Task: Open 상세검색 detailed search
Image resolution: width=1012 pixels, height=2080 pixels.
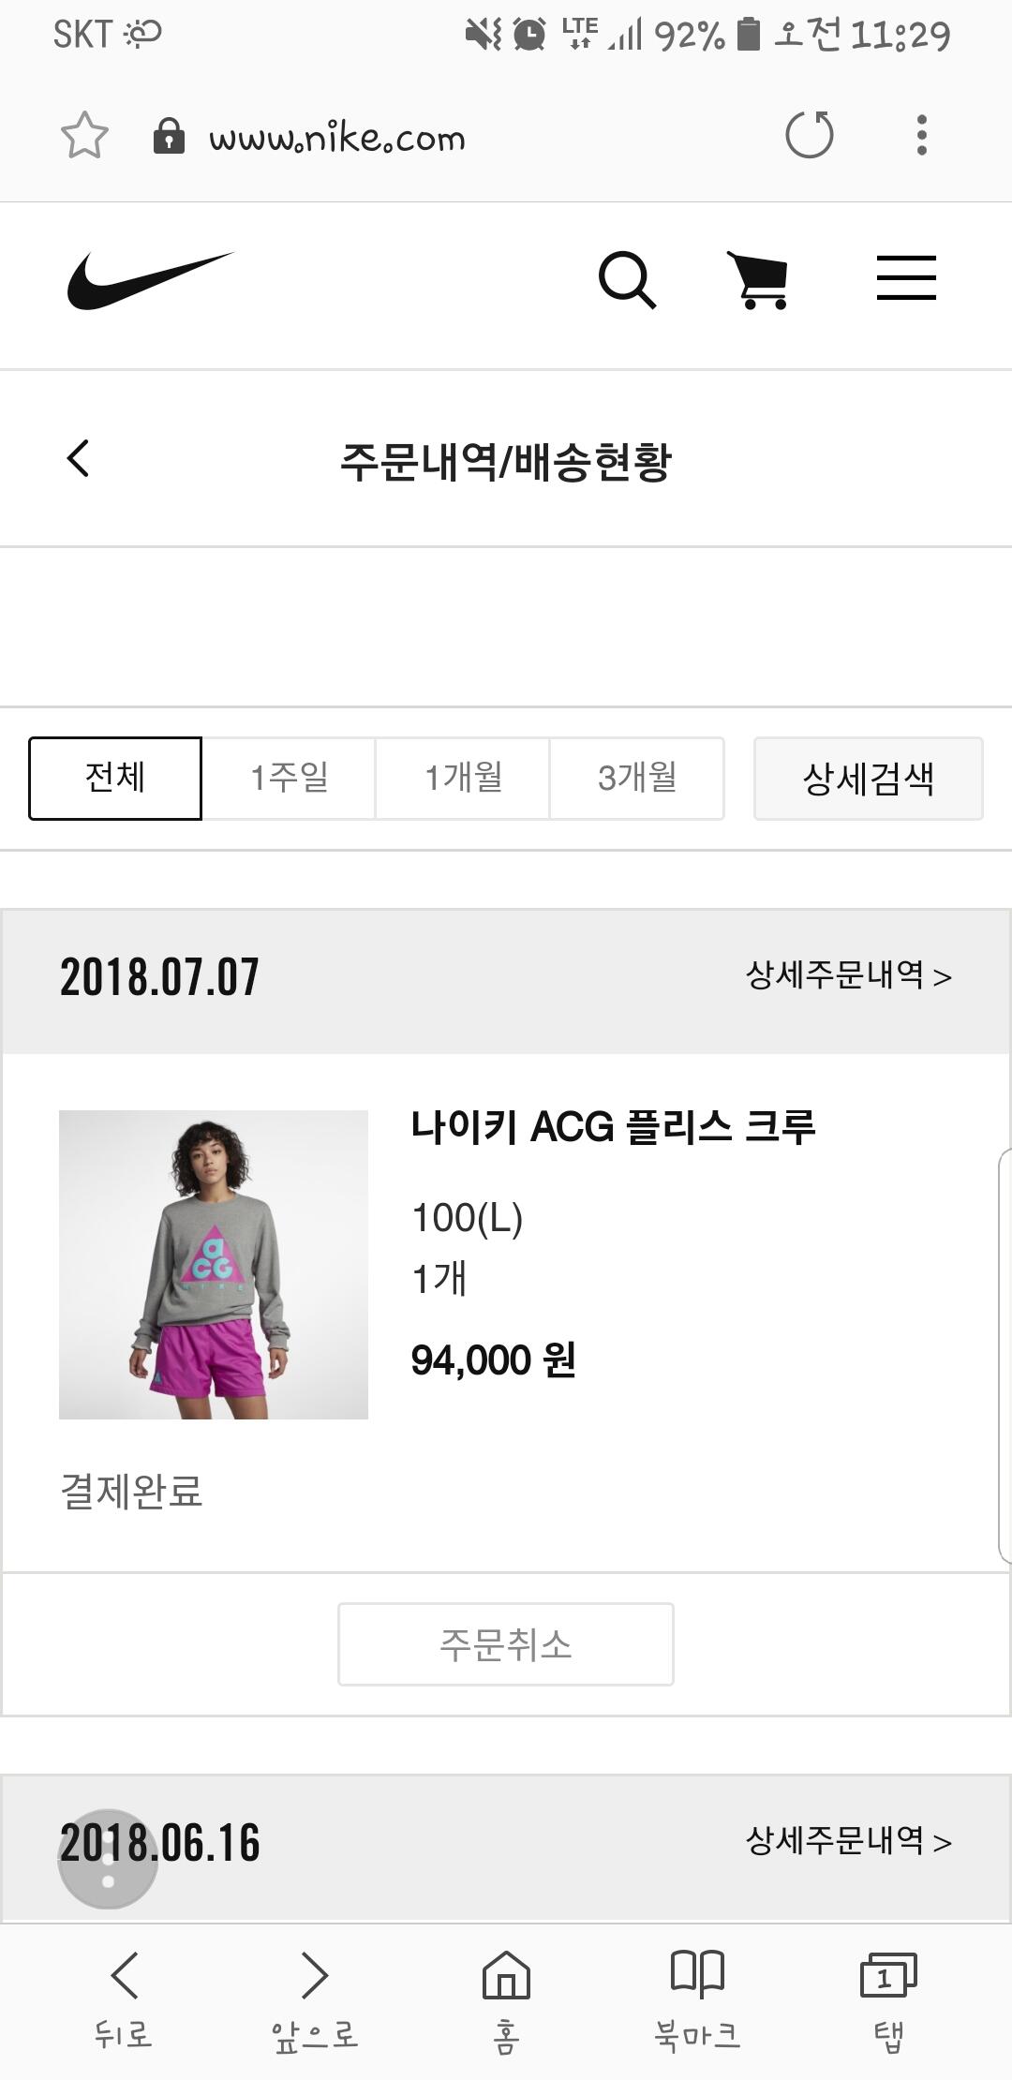Action: 869,779
